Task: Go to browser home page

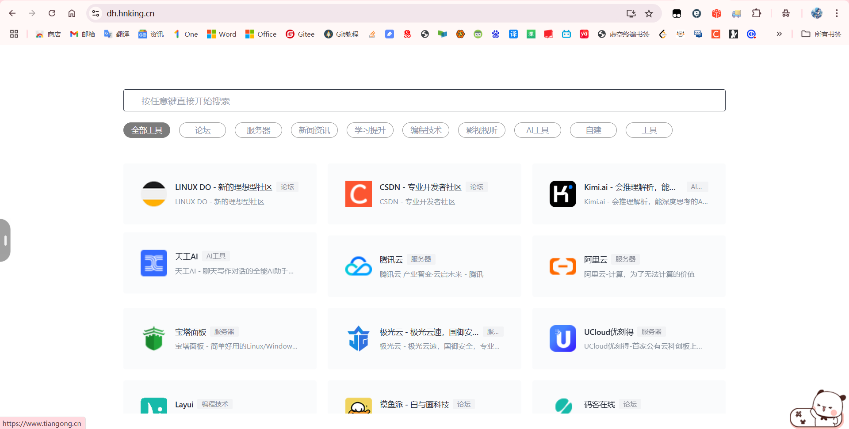Action: (72, 13)
